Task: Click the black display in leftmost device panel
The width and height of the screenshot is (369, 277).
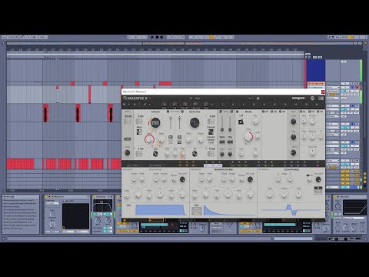Action: coord(75,216)
